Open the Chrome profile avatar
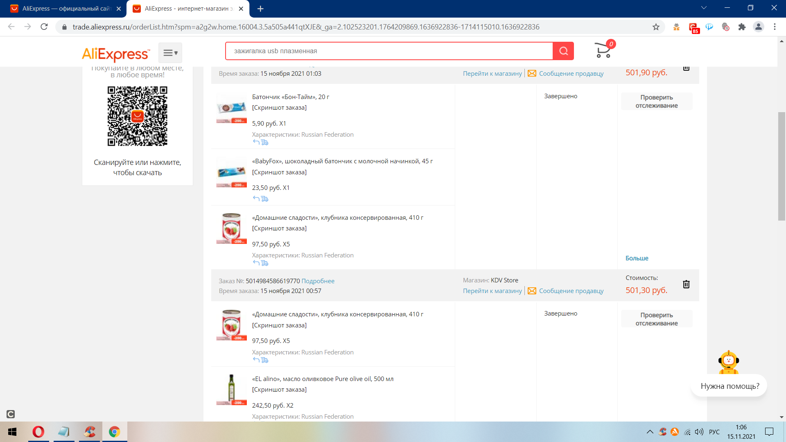 pos(759,27)
